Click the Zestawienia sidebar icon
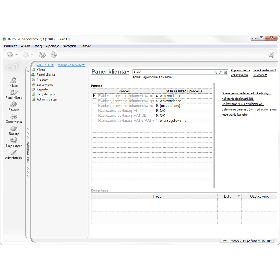The width and height of the screenshot is (280, 280). point(14,116)
